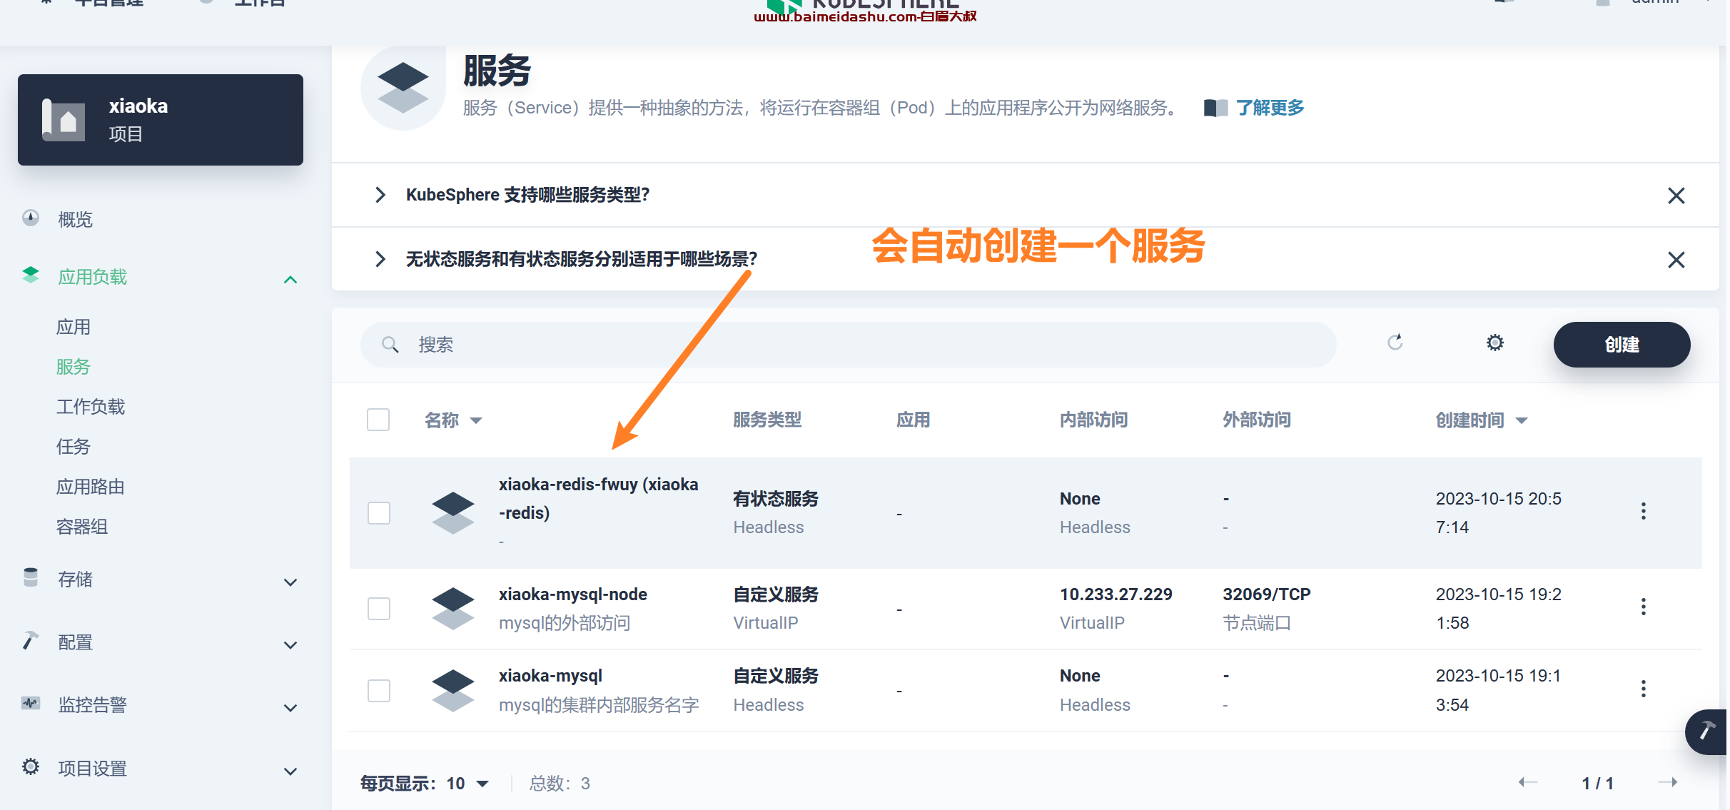Click the xiaoka-redis-fwuy service icon
Viewport: 1730px width, 810px height.
[x=453, y=513]
